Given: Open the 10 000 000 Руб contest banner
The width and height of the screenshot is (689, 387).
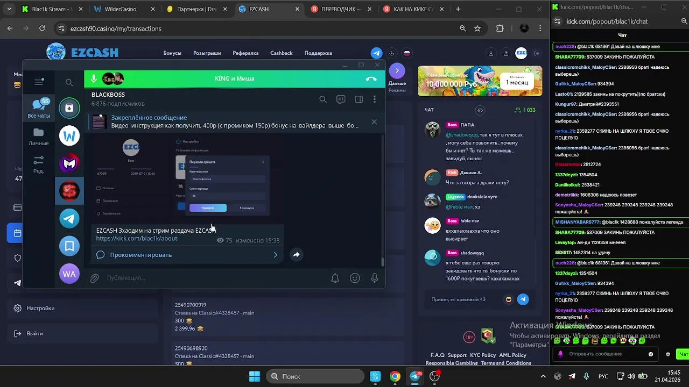Looking at the screenshot, I should tap(480, 81).
